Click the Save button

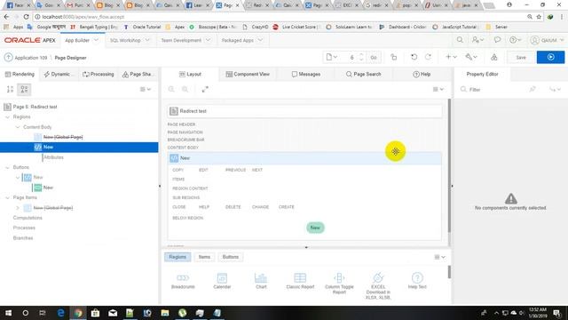click(x=521, y=57)
